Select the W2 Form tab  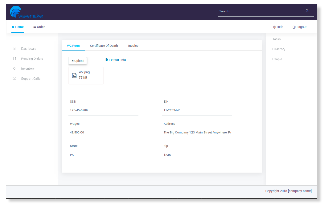click(x=73, y=46)
